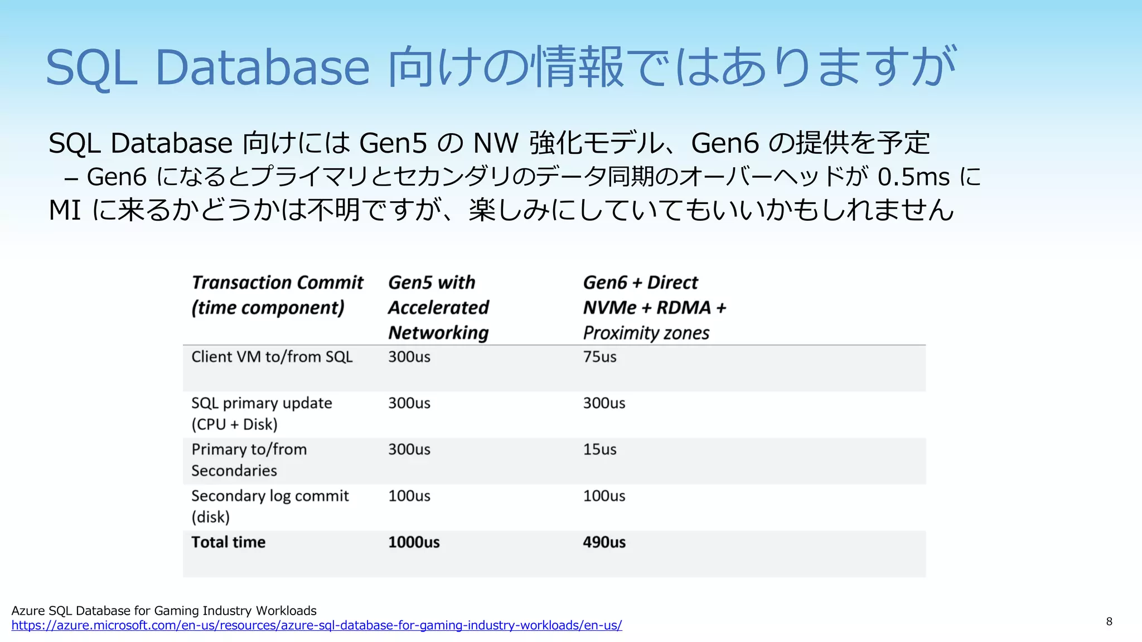Click the '490us' total cell
1142x642 pixels.
604,542
